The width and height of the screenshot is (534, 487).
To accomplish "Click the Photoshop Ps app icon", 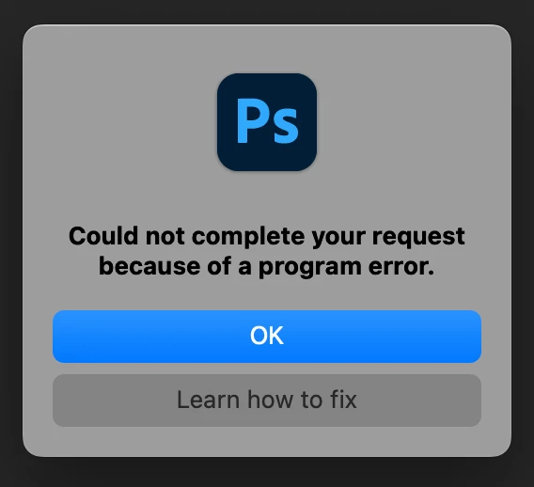I will 267,122.
